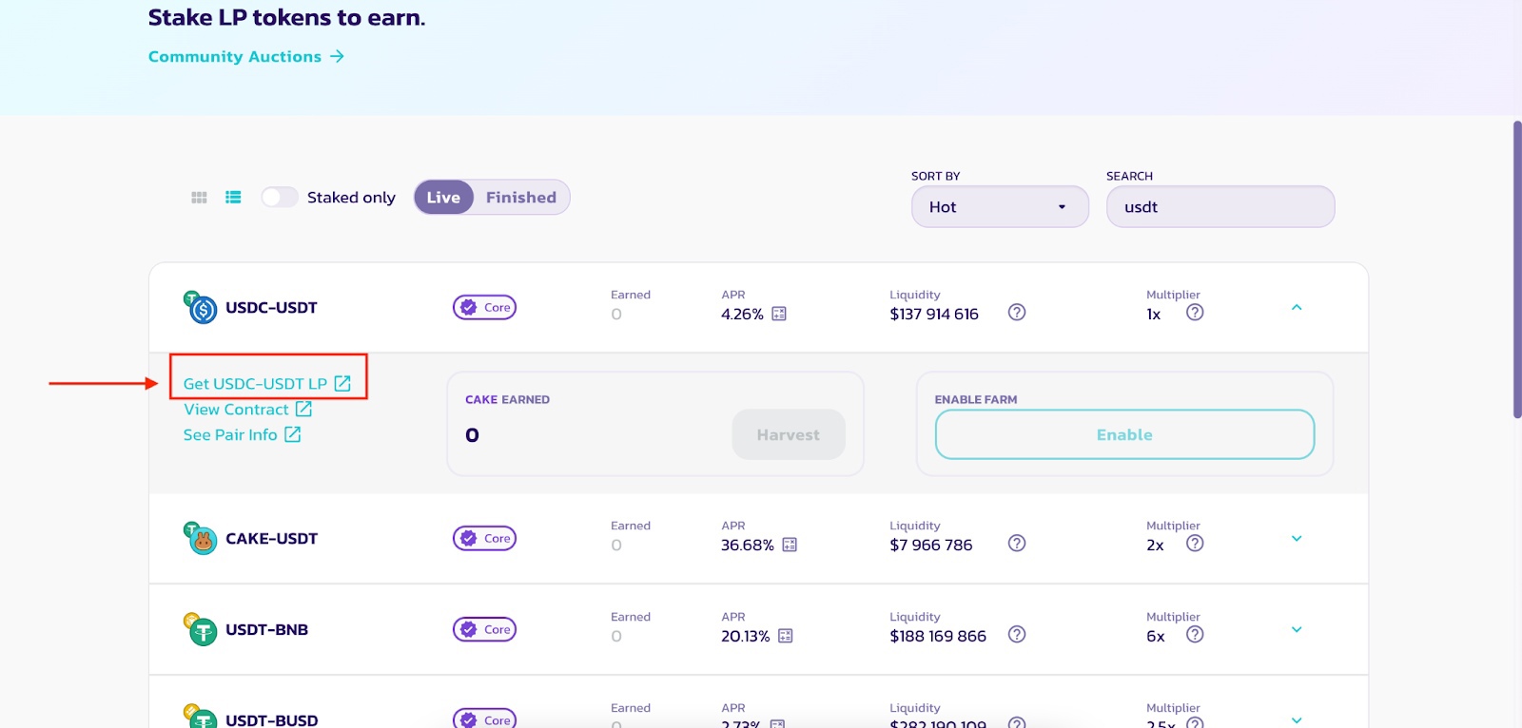The image size is (1522, 728).
Task: Show multiplier help for USDT-BNB 6x
Action: (x=1195, y=634)
